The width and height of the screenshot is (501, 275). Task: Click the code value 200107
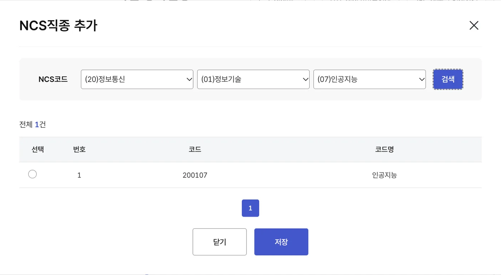pos(195,175)
